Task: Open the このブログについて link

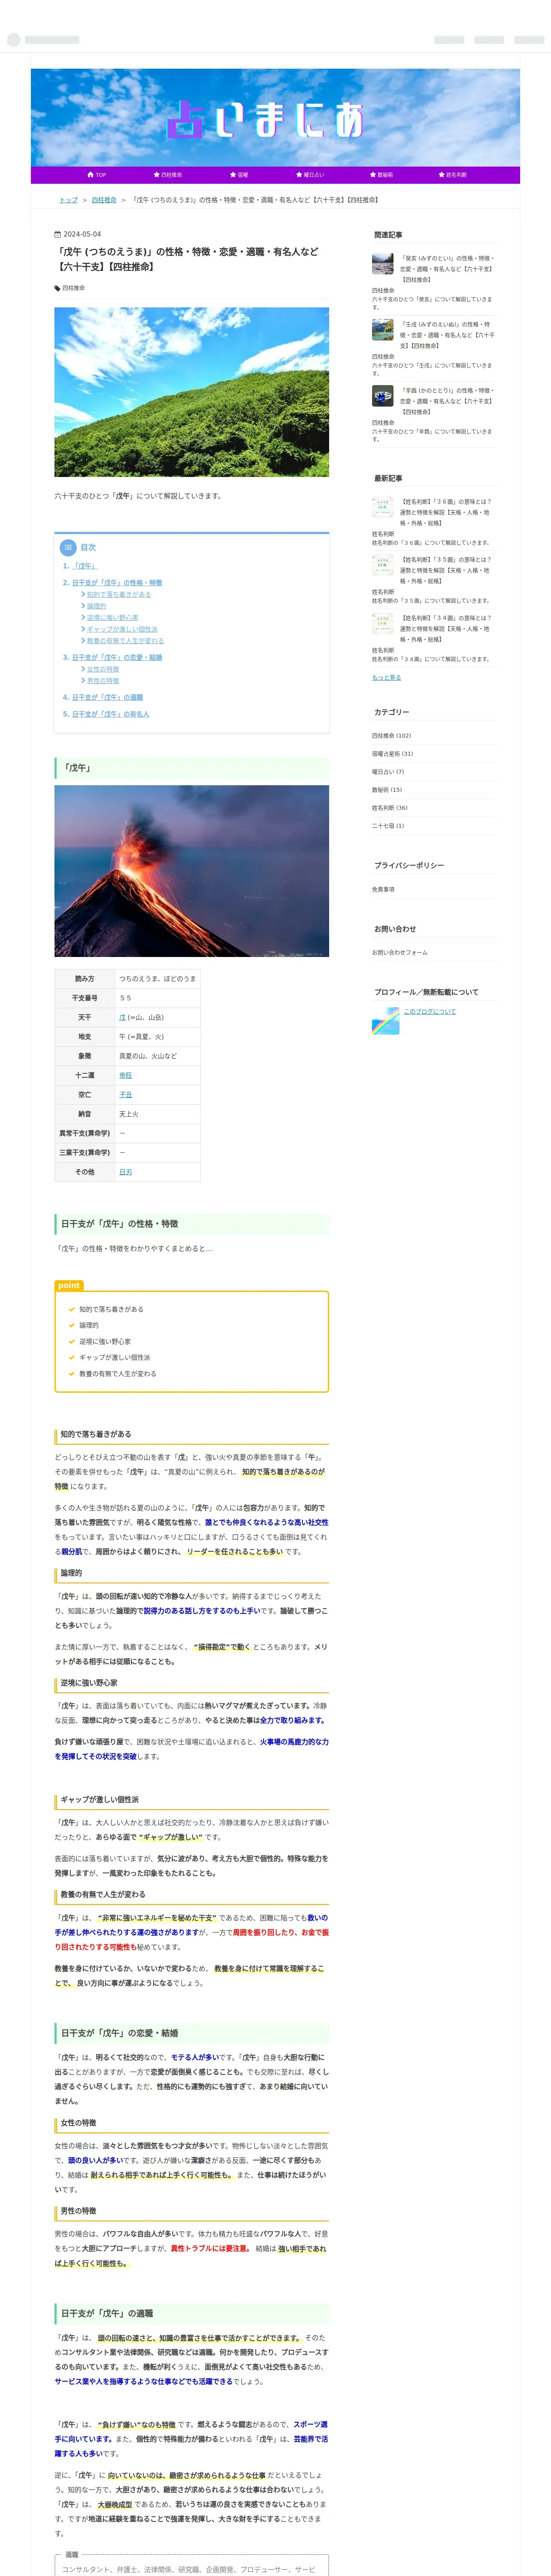Action: coord(429,1011)
